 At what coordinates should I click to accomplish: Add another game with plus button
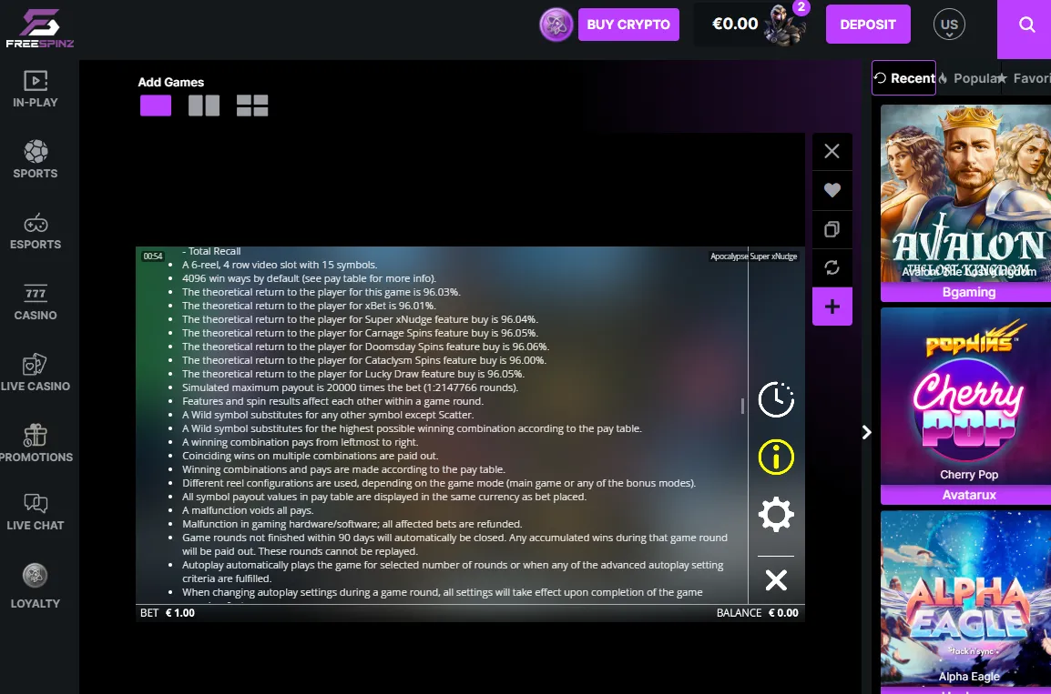[x=832, y=307]
